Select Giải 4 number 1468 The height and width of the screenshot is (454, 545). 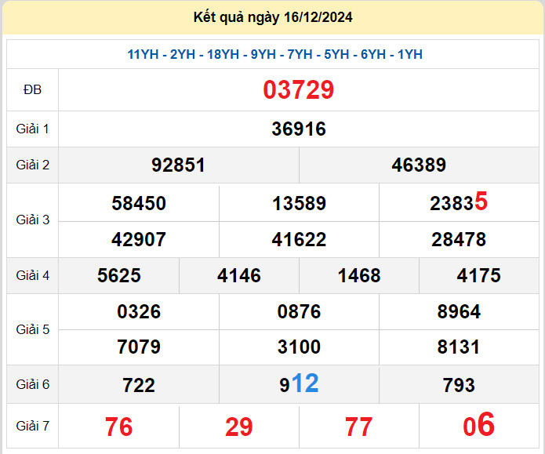point(359,276)
